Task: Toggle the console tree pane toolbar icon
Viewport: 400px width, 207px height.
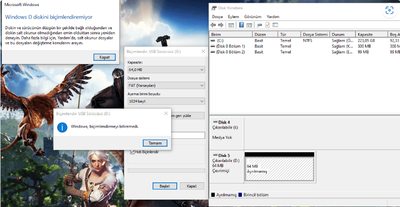Action: [231, 25]
